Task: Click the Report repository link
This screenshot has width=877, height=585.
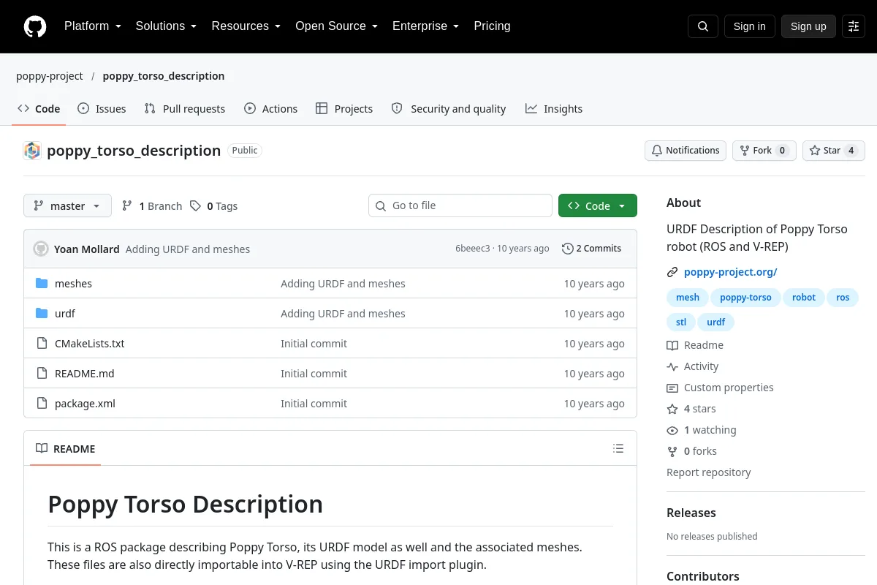Action: tap(709, 472)
